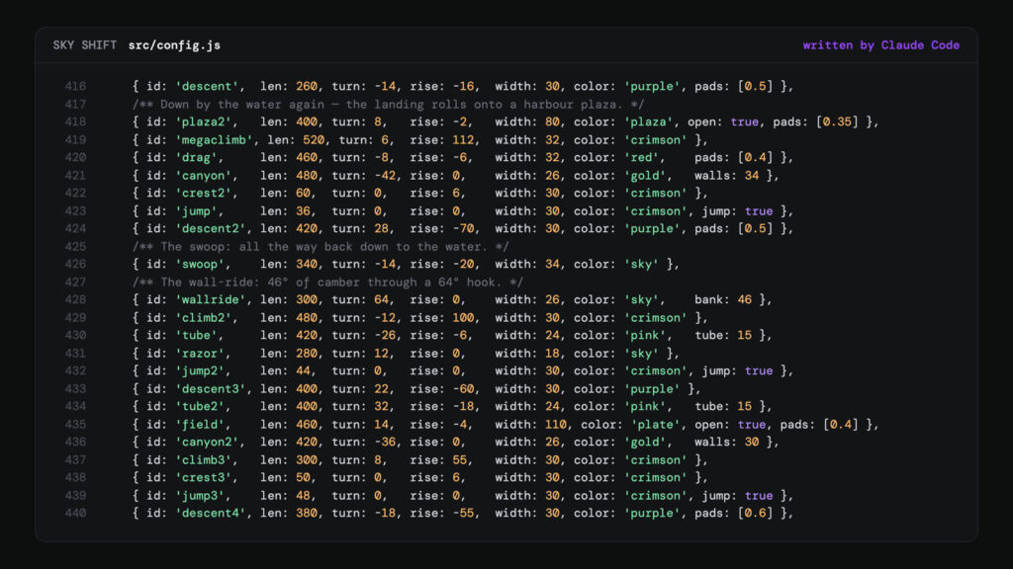Click the harbour plaza comment on line 417
This screenshot has width=1013, height=569.
[388, 105]
